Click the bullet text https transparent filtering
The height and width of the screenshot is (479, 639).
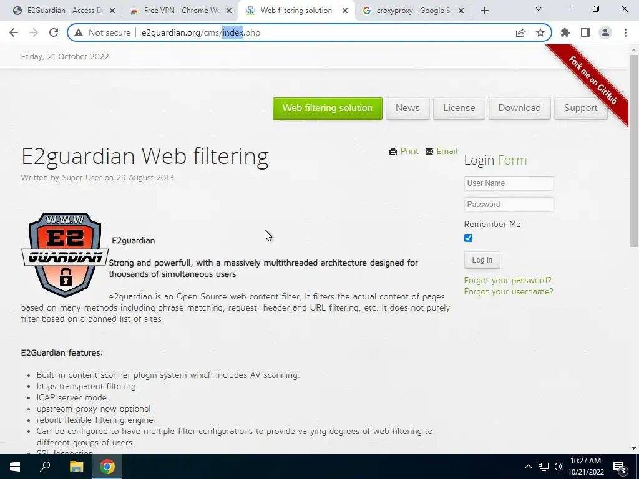click(86, 386)
